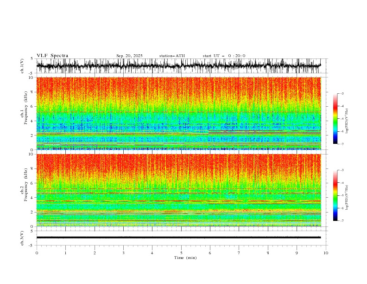Select the "start UT = 0:20:0" text
The height and width of the screenshot is (284, 367).
tap(224, 56)
